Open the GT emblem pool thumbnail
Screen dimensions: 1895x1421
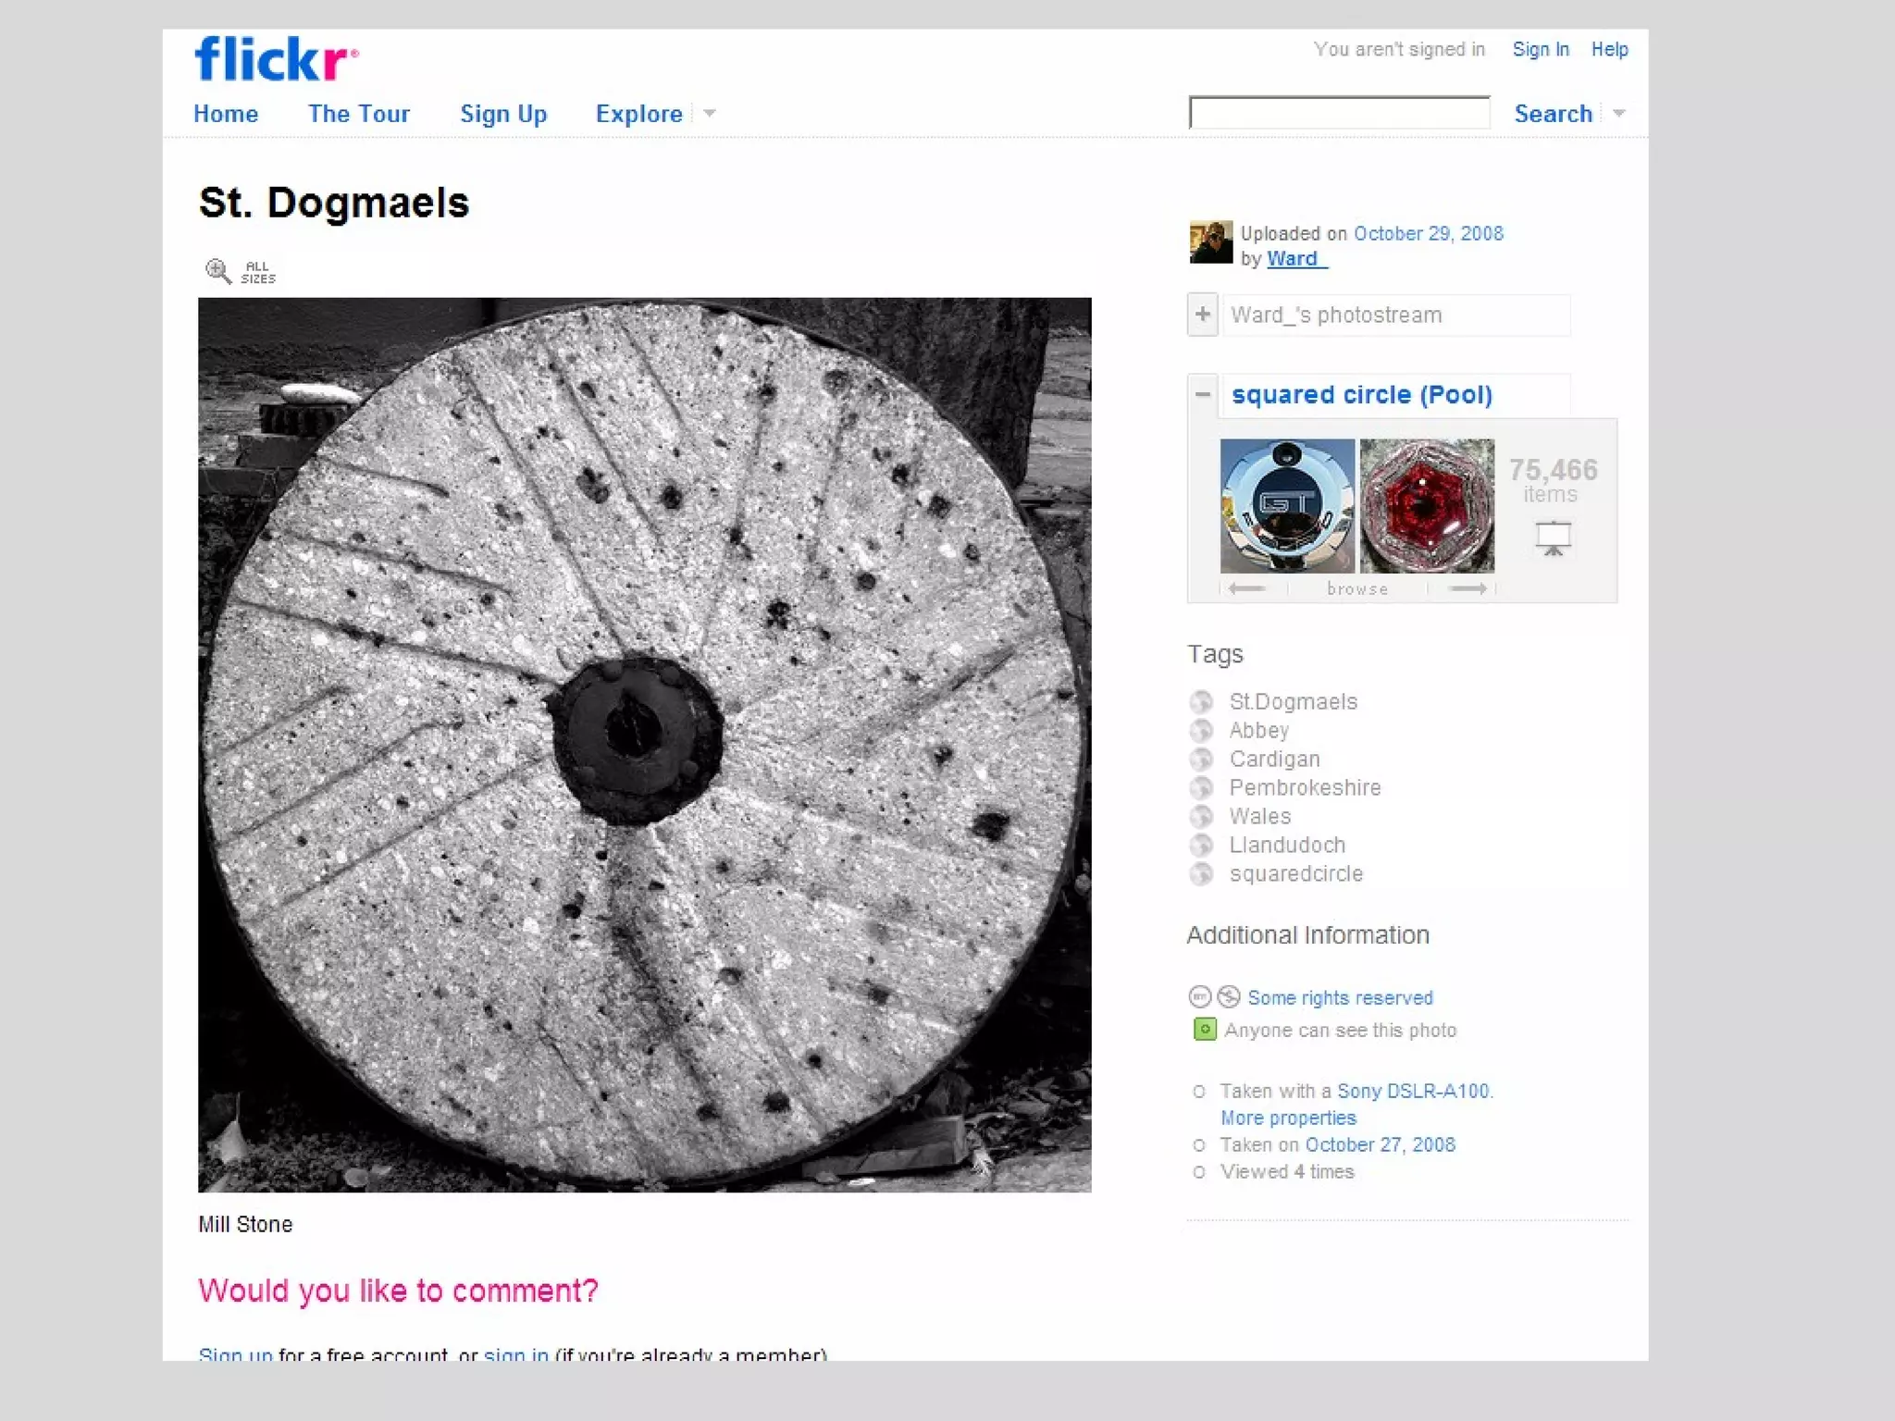point(1287,506)
